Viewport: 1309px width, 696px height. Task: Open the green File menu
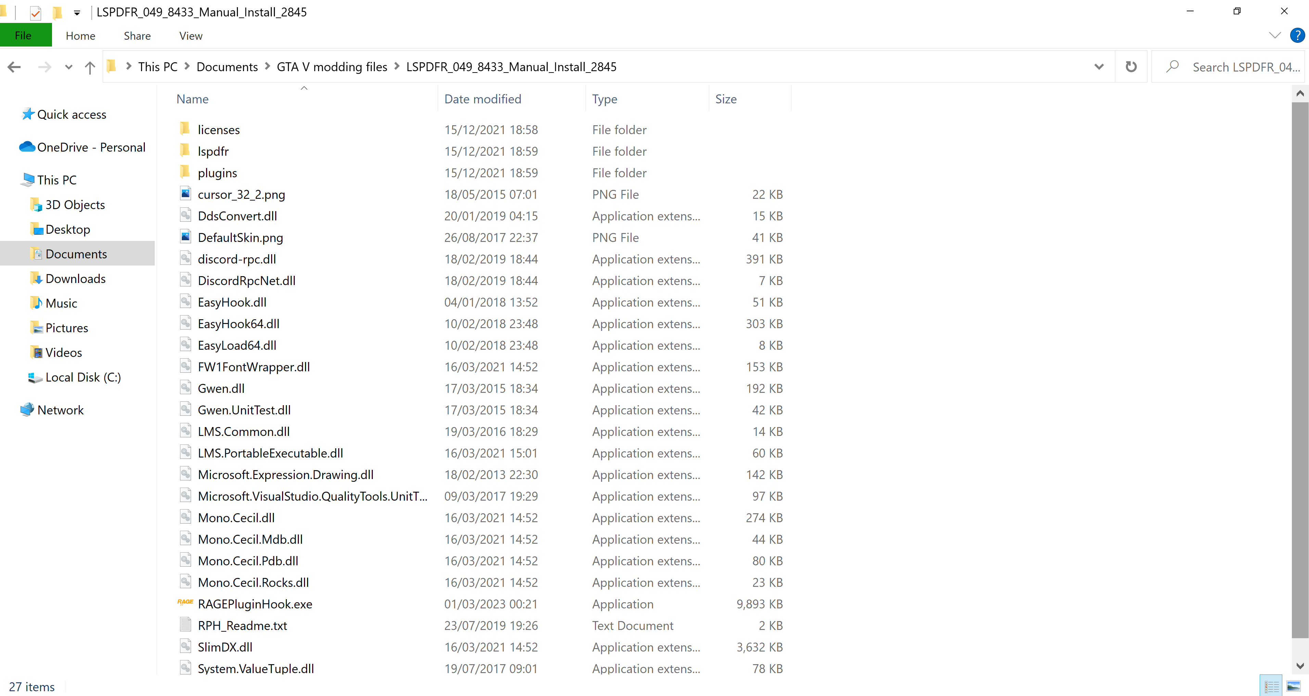pos(23,36)
